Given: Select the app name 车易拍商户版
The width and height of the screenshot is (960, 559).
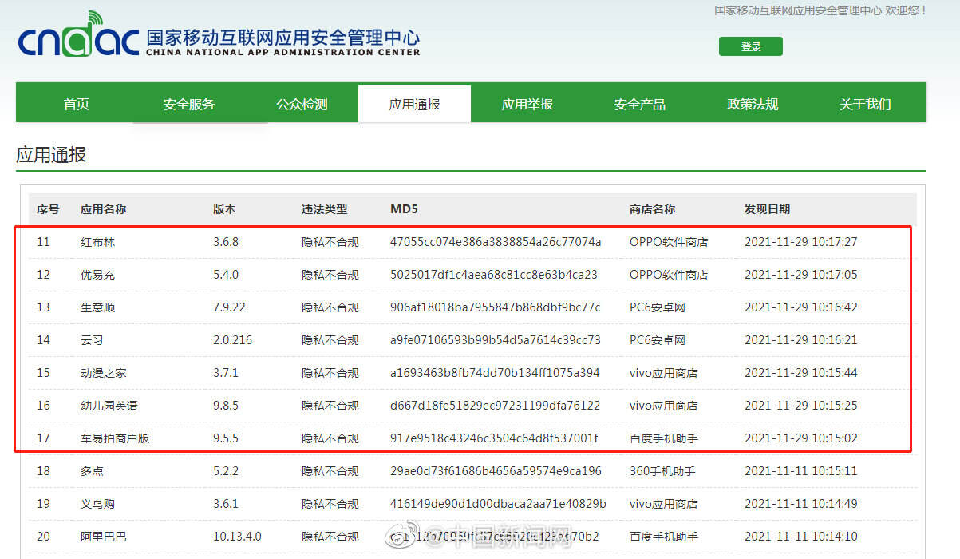Looking at the screenshot, I should pyautogui.click(x=115, y=438).
